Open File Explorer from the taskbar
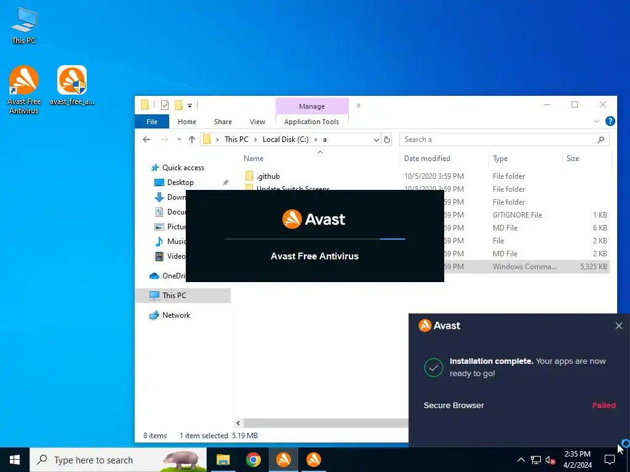The height and width of the screenshot is (472, 630). click(x=223, y=460)
